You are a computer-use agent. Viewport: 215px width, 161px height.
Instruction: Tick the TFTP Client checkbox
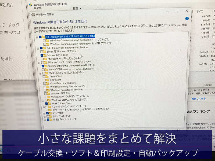(x=44, y=80)
